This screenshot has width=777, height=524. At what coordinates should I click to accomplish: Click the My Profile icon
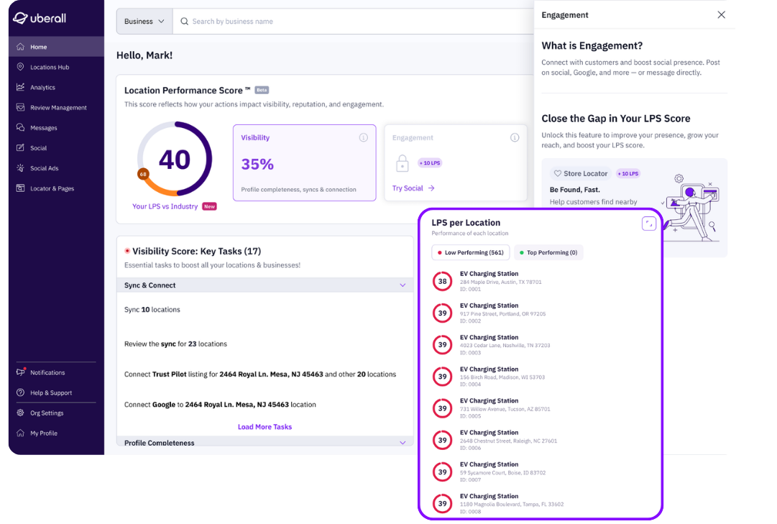(x=20, y=433)
